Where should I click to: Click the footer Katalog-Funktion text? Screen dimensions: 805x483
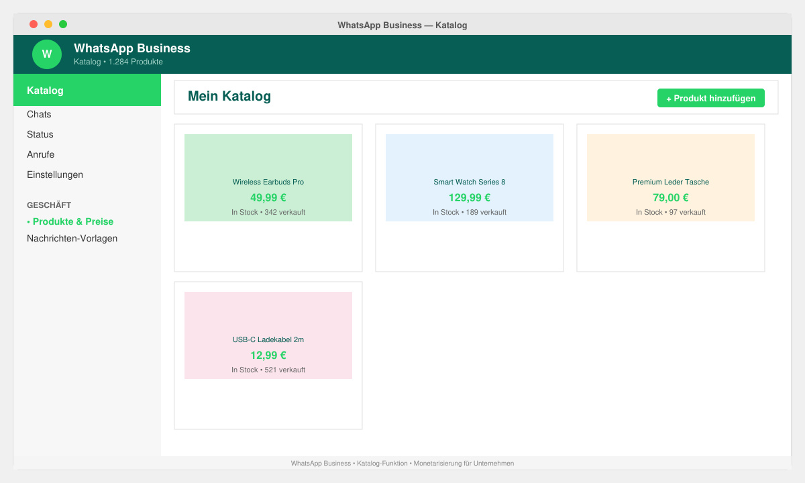coord(382,464)
